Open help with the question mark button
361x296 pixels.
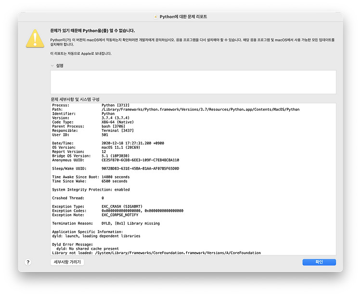[28, 262]
